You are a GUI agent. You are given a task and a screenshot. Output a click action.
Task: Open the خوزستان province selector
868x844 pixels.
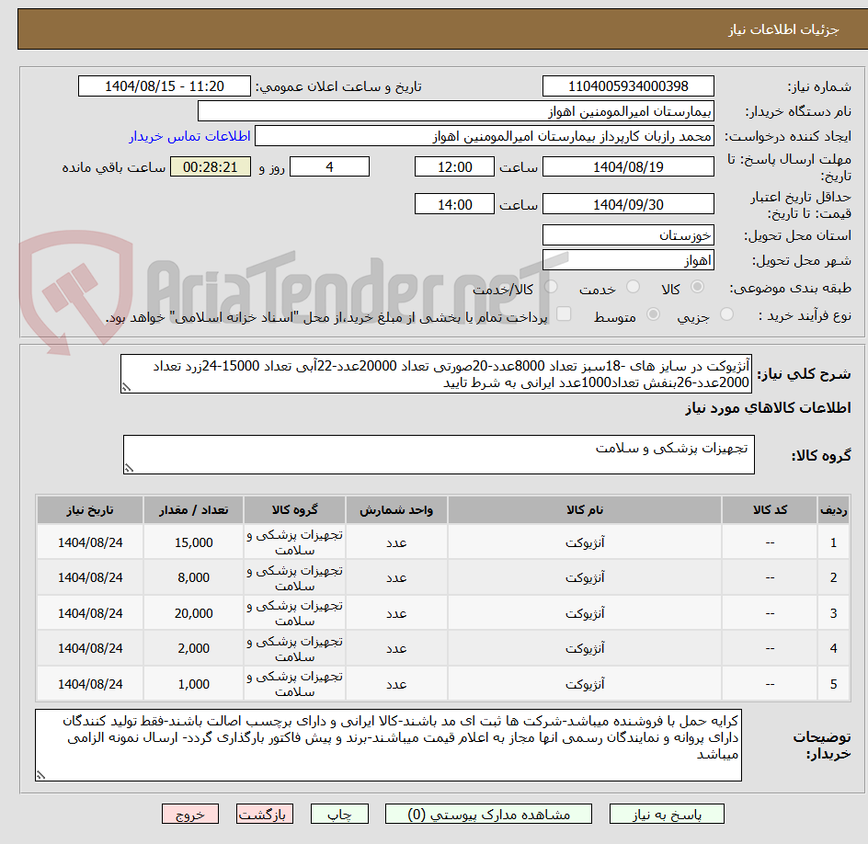tap(628, 234)
